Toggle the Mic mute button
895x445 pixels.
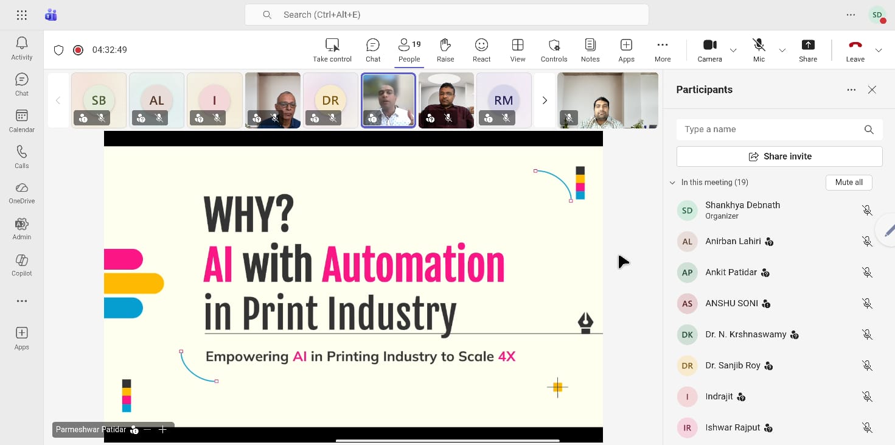pos(758,45)
